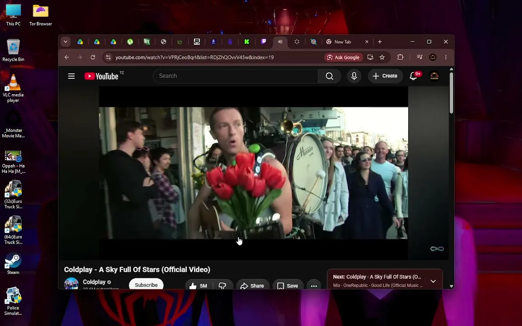Select _Monster Movie Ma... desktop item
Viewport: 522px width, 326px height.
pos(13,125)
